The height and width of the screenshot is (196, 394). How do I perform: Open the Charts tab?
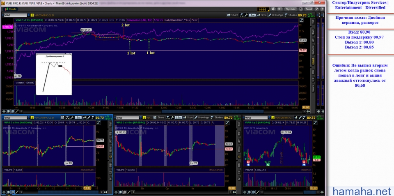(11, 9)
